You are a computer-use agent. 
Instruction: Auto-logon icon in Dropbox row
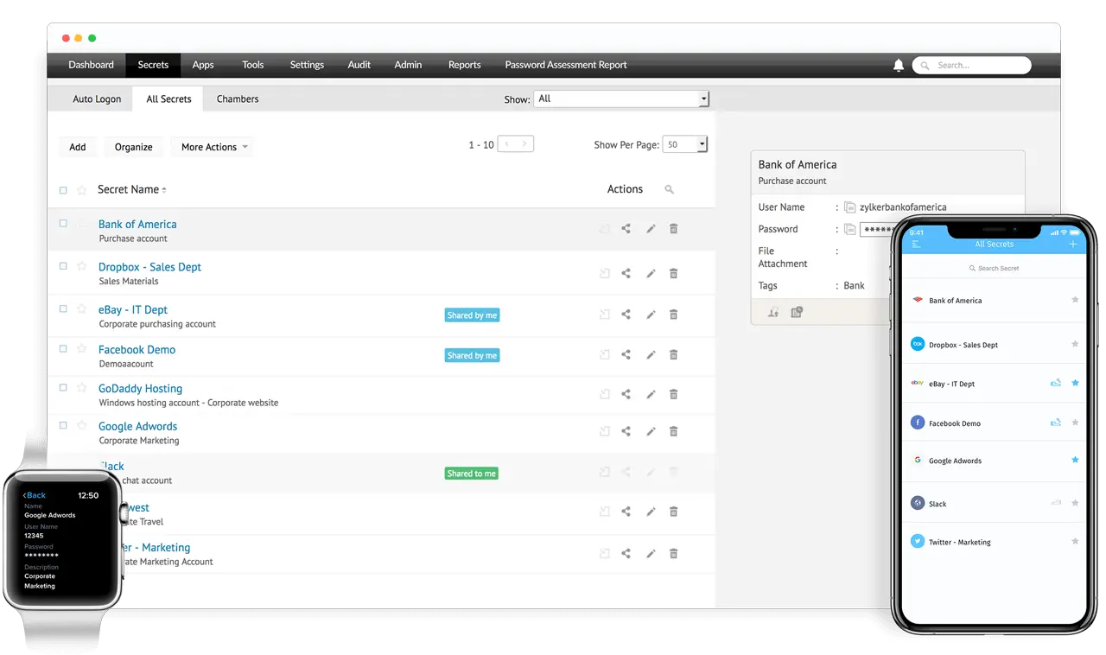(x=605, y=273)
